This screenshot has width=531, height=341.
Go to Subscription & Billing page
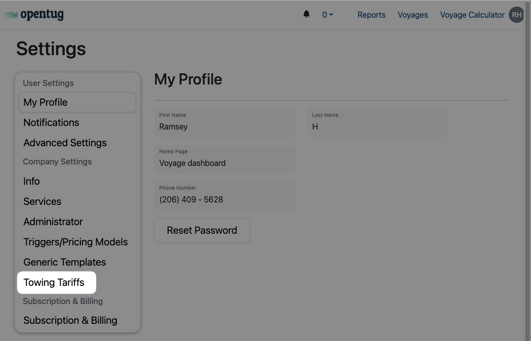pos(70,320)
